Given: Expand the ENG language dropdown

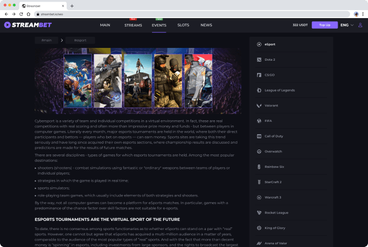Looking at the screenshot, I should [x=347, y=25].
